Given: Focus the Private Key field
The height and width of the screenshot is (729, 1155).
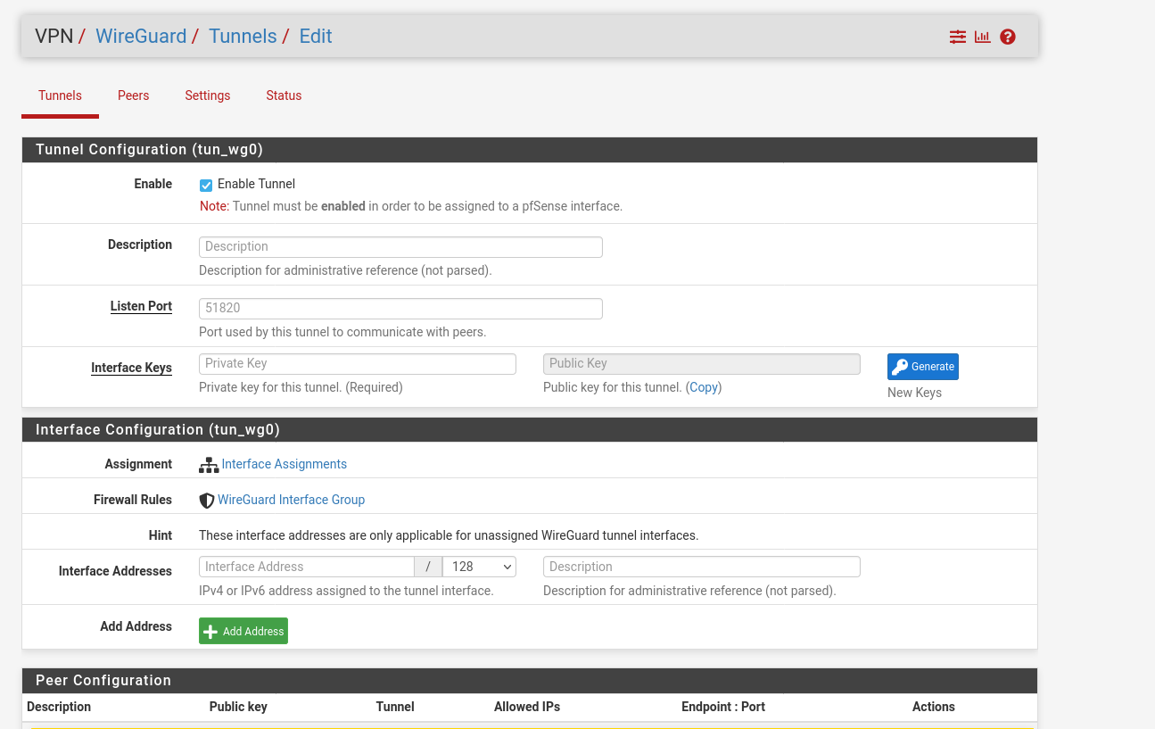Looking at the screenshot, I should 358,364.
